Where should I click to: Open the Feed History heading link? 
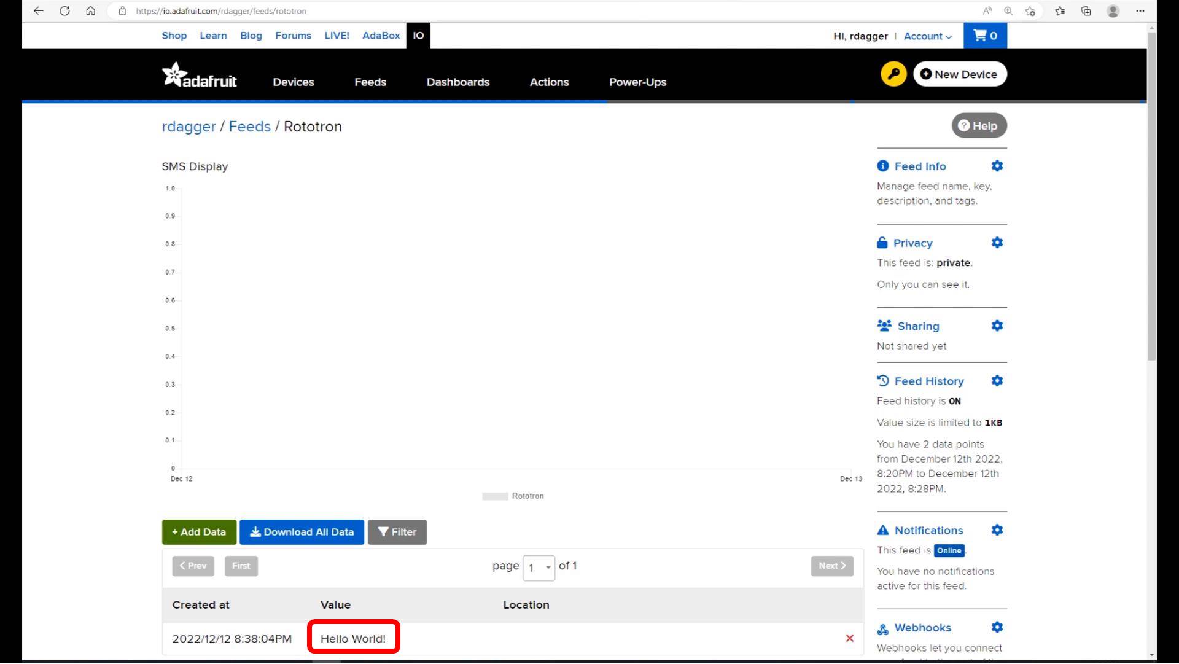pos(929,381)
